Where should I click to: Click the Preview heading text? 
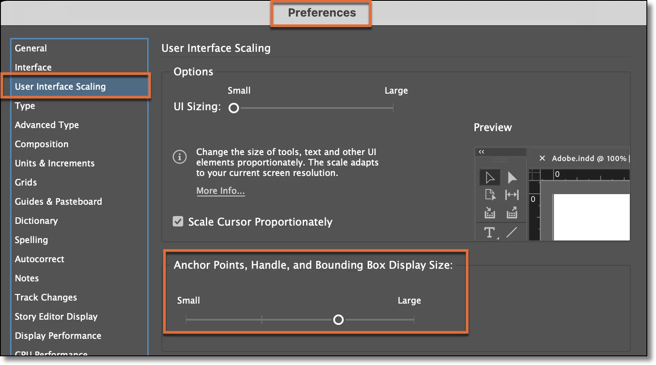[x=493, y=128]
